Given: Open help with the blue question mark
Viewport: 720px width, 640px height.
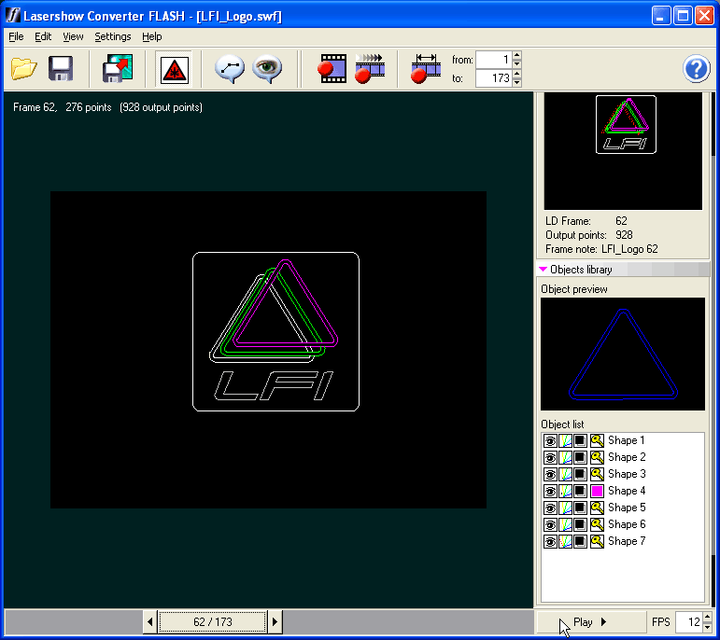Looking at the screenshot, I should point(697,69).
